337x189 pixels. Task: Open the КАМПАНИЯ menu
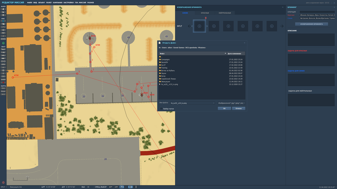click(x=57, y=3)
